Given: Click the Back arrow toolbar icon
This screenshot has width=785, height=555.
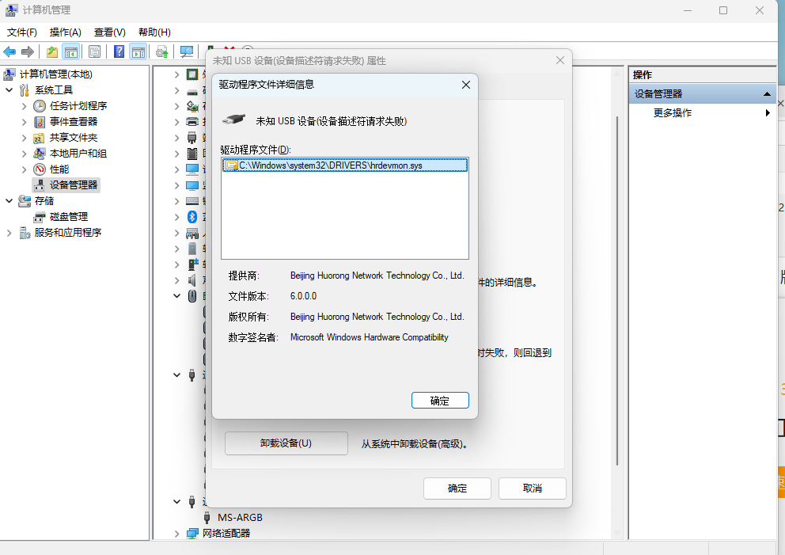Looking at the screenshot, I should pyautogui.click(x=9, y=51).
